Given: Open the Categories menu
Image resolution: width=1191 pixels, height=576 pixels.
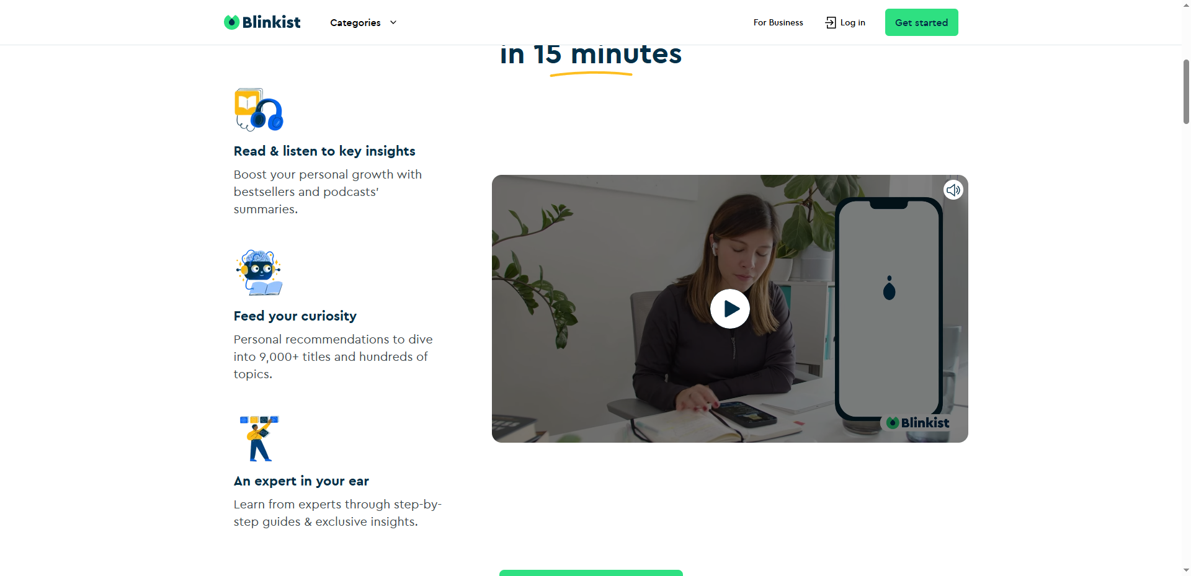Looking at the screenshot, I should [364, 22].
